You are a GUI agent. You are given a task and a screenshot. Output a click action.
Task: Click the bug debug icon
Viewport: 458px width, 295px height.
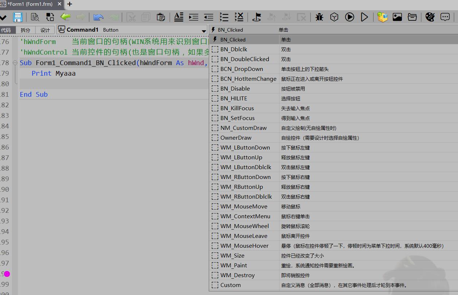click(319, 17)
